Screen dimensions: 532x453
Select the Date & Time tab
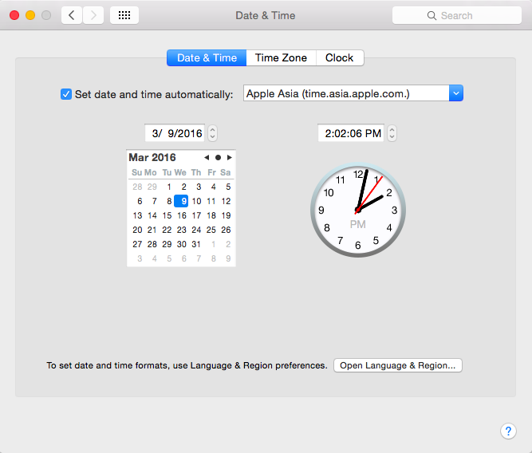[x=207, y=57]
